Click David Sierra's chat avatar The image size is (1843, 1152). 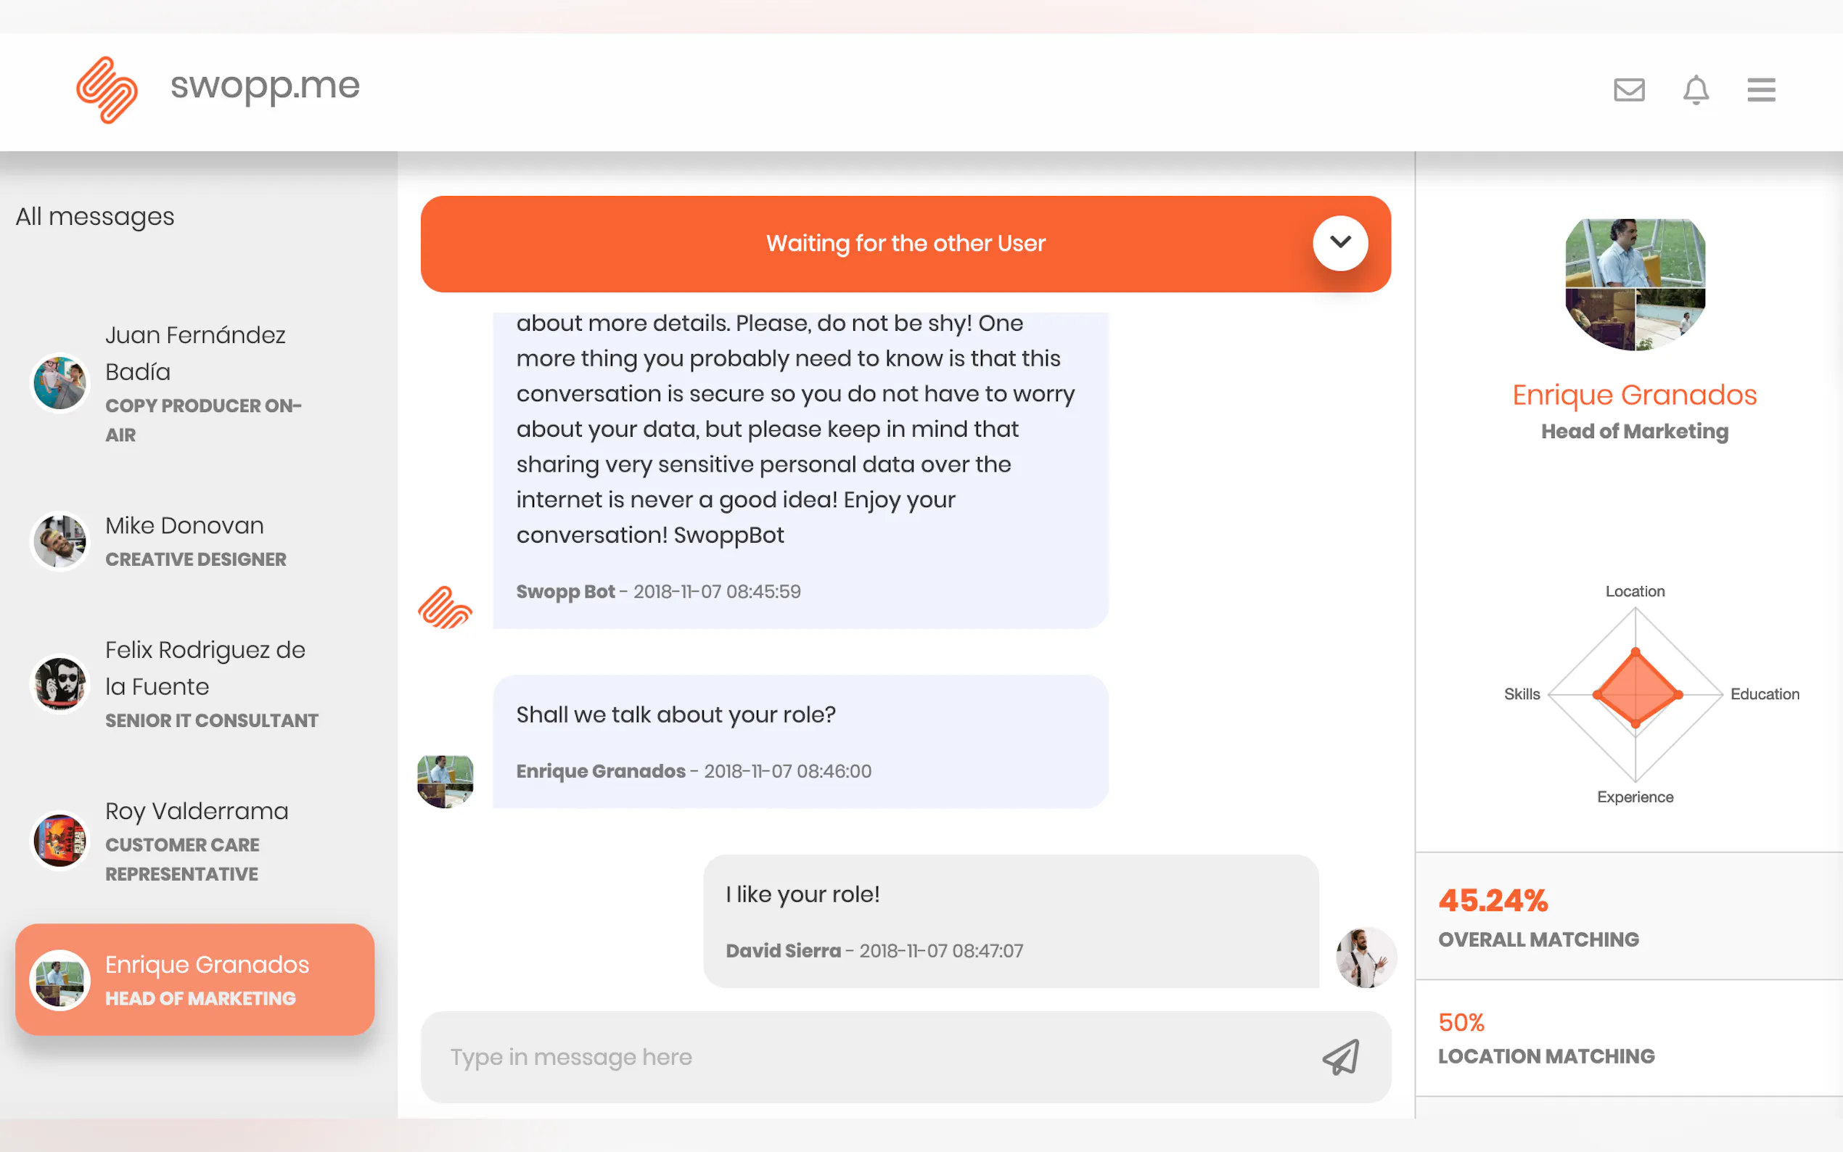(x=1366, y=957)
